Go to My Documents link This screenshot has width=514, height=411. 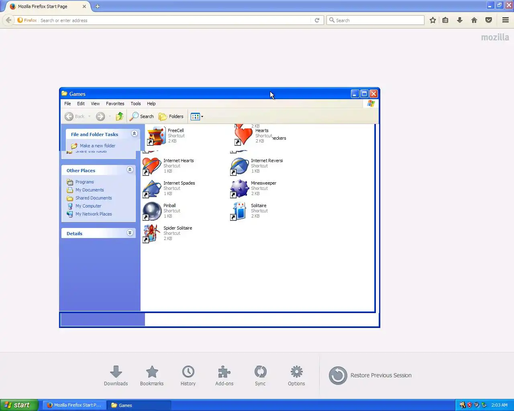tap(90, 190)
